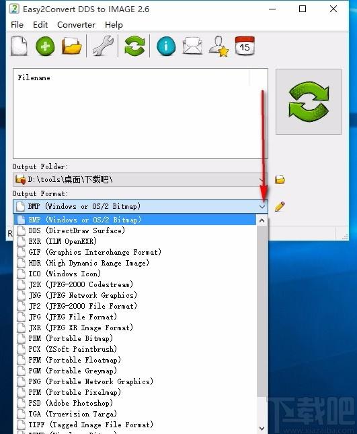Choose ICO (Windows Icon) format
The width and height of the screenshot is (357, 434).
(135, 274)
